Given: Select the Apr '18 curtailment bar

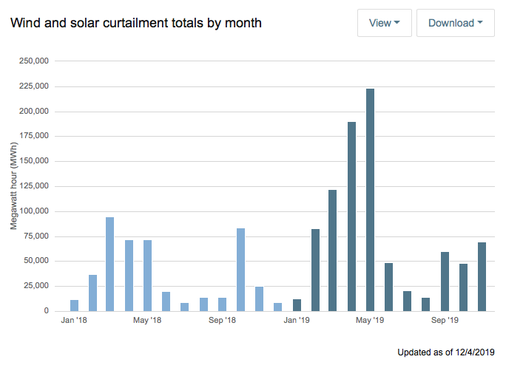Looking at the screenshot, I should (x=129, y=276).
